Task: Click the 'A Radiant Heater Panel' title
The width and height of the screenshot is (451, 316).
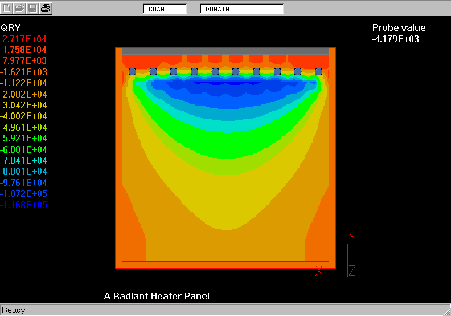Action: coord(157,296)
